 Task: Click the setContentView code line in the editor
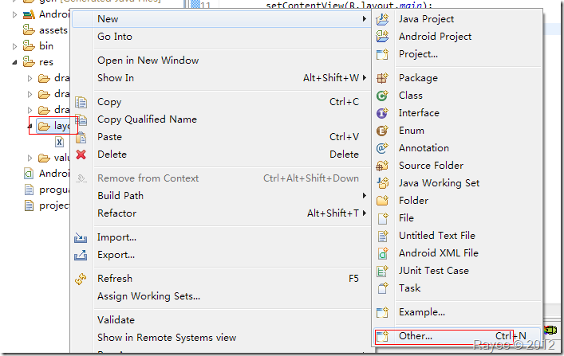click(349, 5)
